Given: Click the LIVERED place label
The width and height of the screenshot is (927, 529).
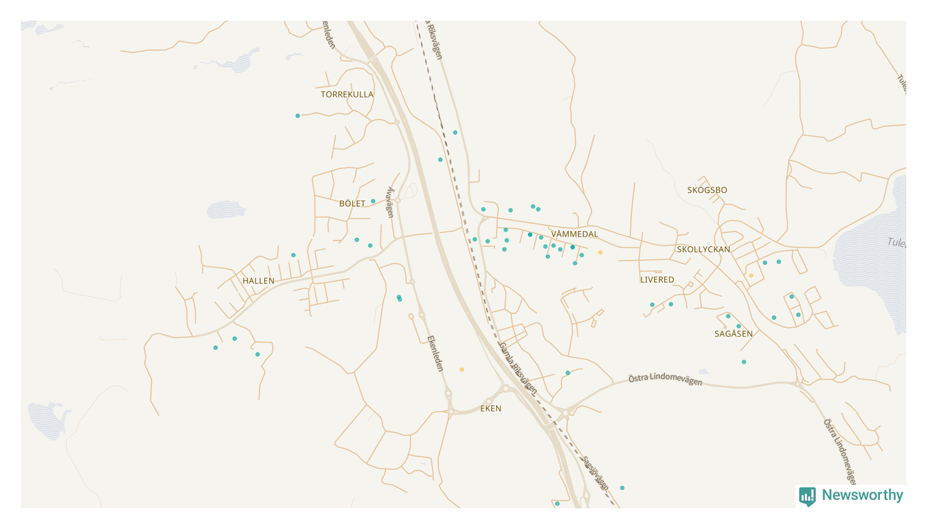Looking at the screenshot, I should click(657, 280).
